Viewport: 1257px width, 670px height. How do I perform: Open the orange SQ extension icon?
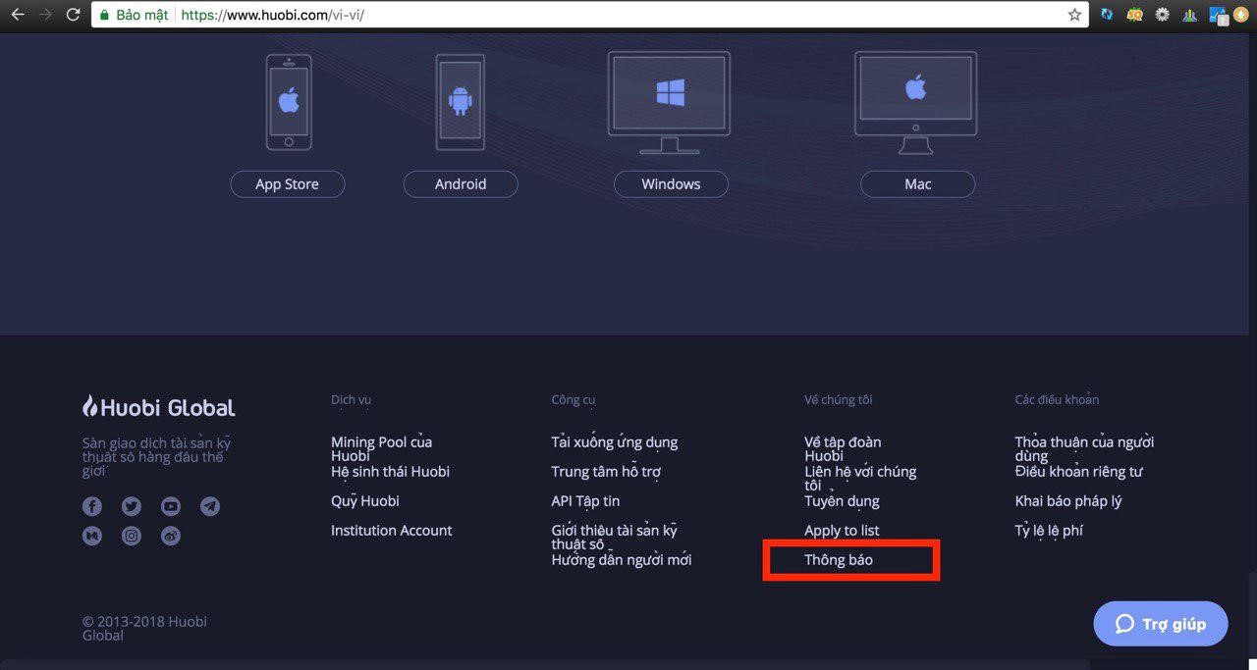tap(1134, 15)
